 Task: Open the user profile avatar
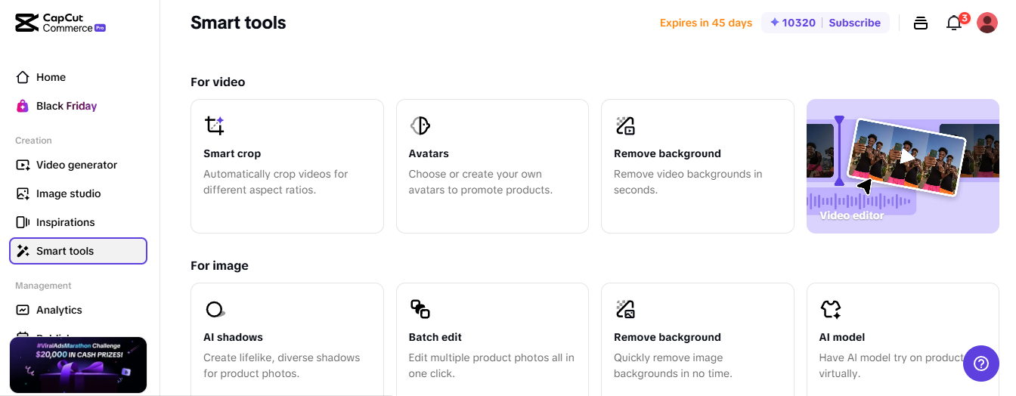[987, 23]
